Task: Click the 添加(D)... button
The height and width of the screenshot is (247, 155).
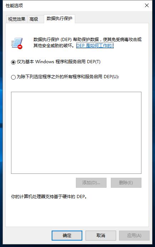Action: (91, 183)
